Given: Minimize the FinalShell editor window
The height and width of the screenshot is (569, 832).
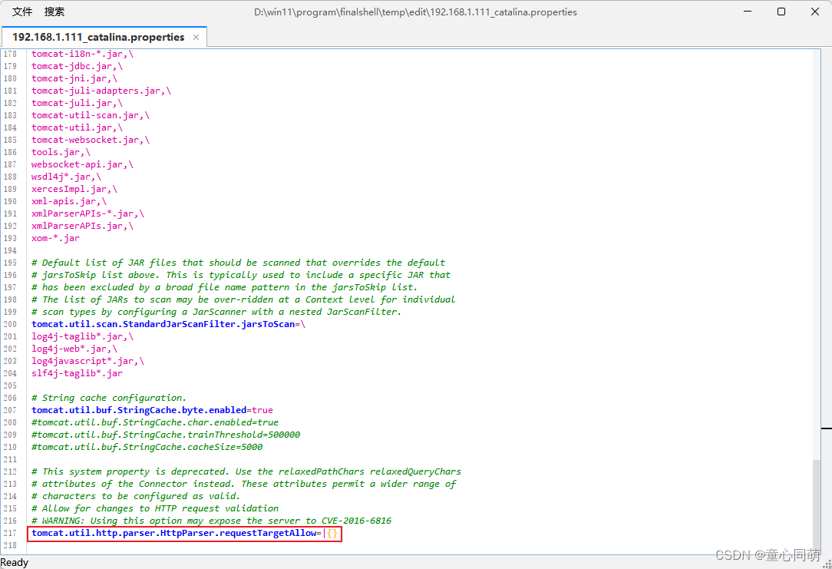Looking at the screenshot, I should [746, 12].
